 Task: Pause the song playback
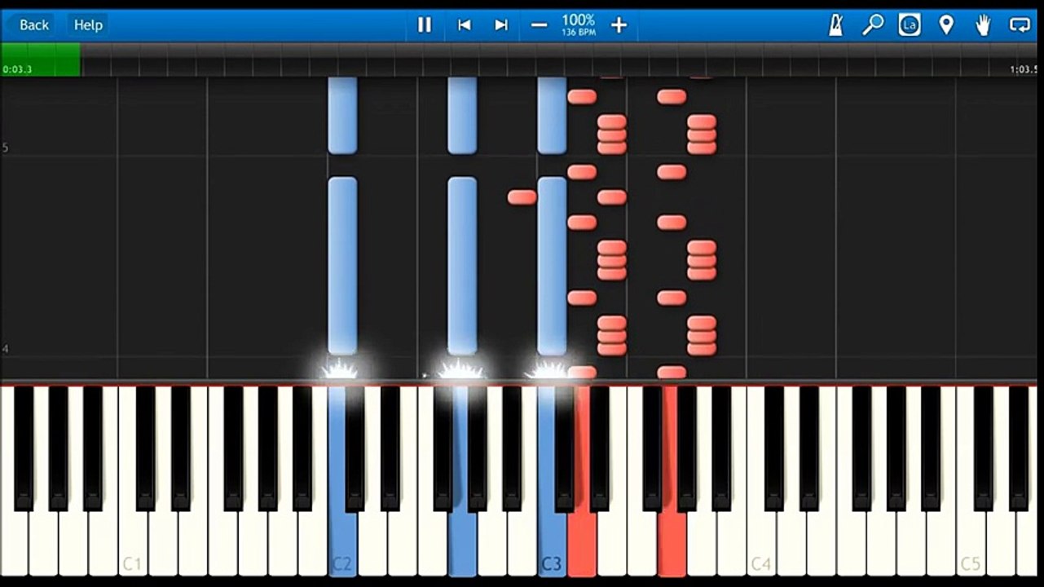coord(425,25)
